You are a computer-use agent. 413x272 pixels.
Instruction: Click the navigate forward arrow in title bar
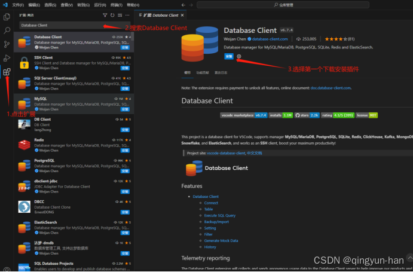[191, 5]
